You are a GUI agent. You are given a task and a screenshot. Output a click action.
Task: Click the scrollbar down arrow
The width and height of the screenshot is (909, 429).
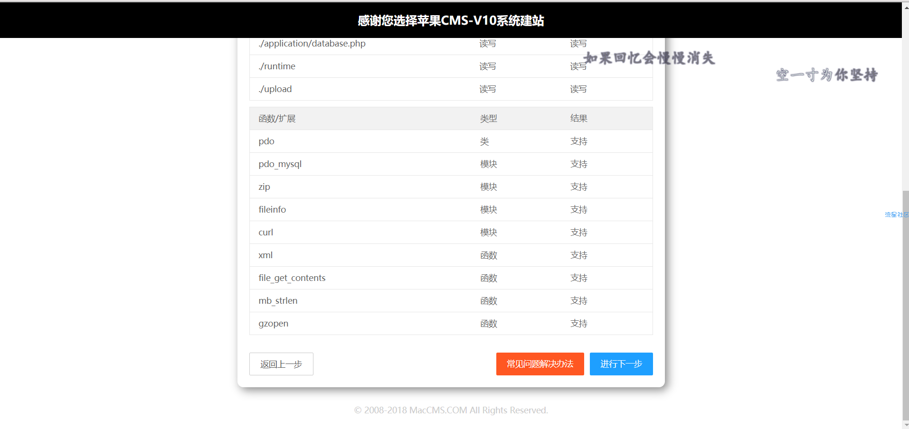905,425
